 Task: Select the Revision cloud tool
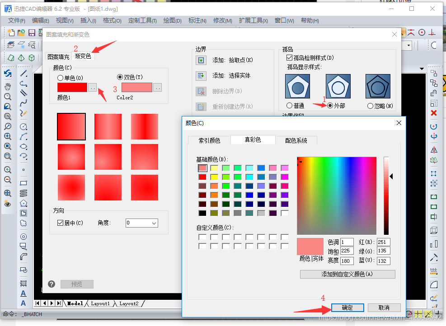point(23,224)
